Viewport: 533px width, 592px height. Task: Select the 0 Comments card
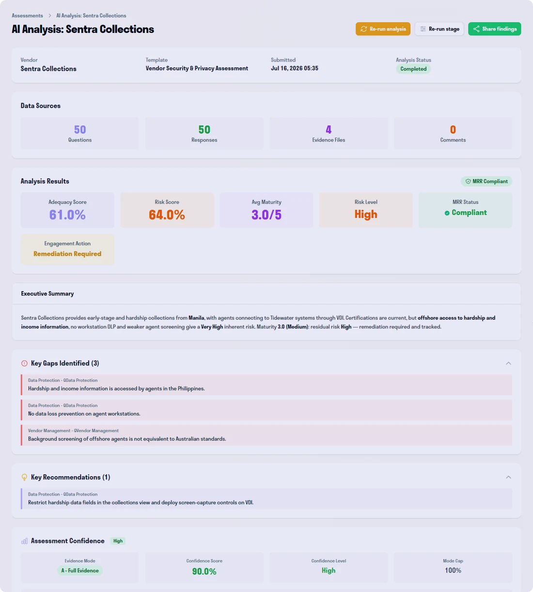point(453,133)
